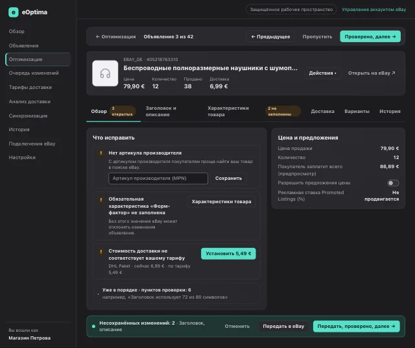Open 'Заголовок и описание' tab

click(x=161, y=111)
